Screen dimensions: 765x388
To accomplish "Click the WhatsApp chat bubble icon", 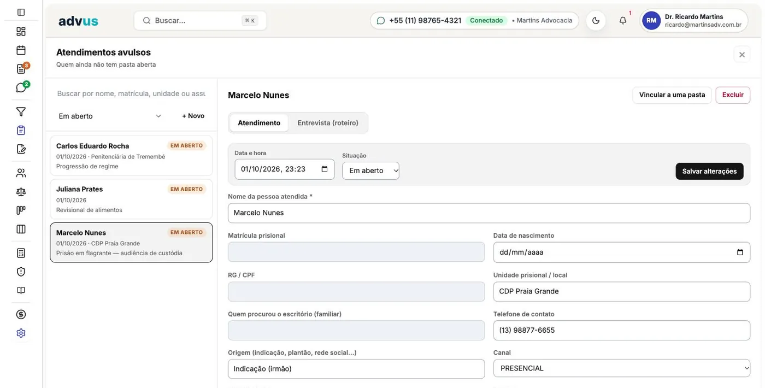I will point(381,21).
